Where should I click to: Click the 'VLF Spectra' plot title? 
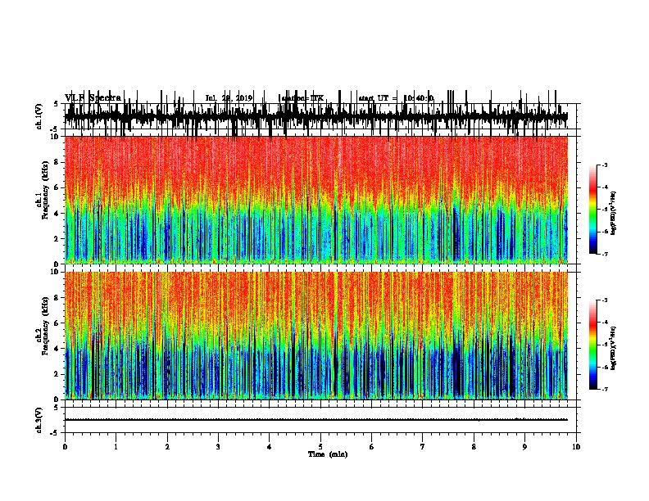pos(93,98)
